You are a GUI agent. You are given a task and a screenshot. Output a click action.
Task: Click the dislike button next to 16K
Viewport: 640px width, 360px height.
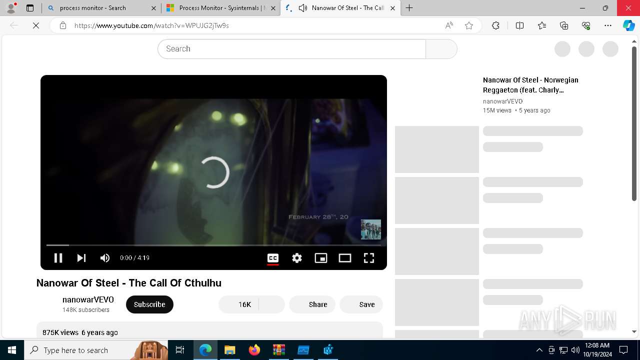272,304
